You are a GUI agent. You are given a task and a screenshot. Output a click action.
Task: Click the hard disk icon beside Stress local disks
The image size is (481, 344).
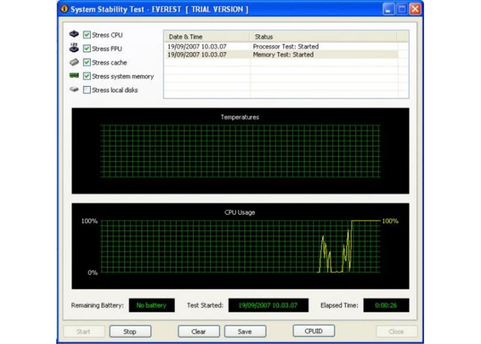tap(74, 90)
